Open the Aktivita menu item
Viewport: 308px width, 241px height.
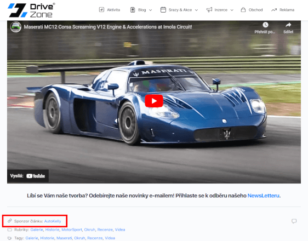pos(113,10)
